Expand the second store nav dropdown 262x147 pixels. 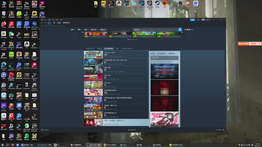(x=80, y=29)
